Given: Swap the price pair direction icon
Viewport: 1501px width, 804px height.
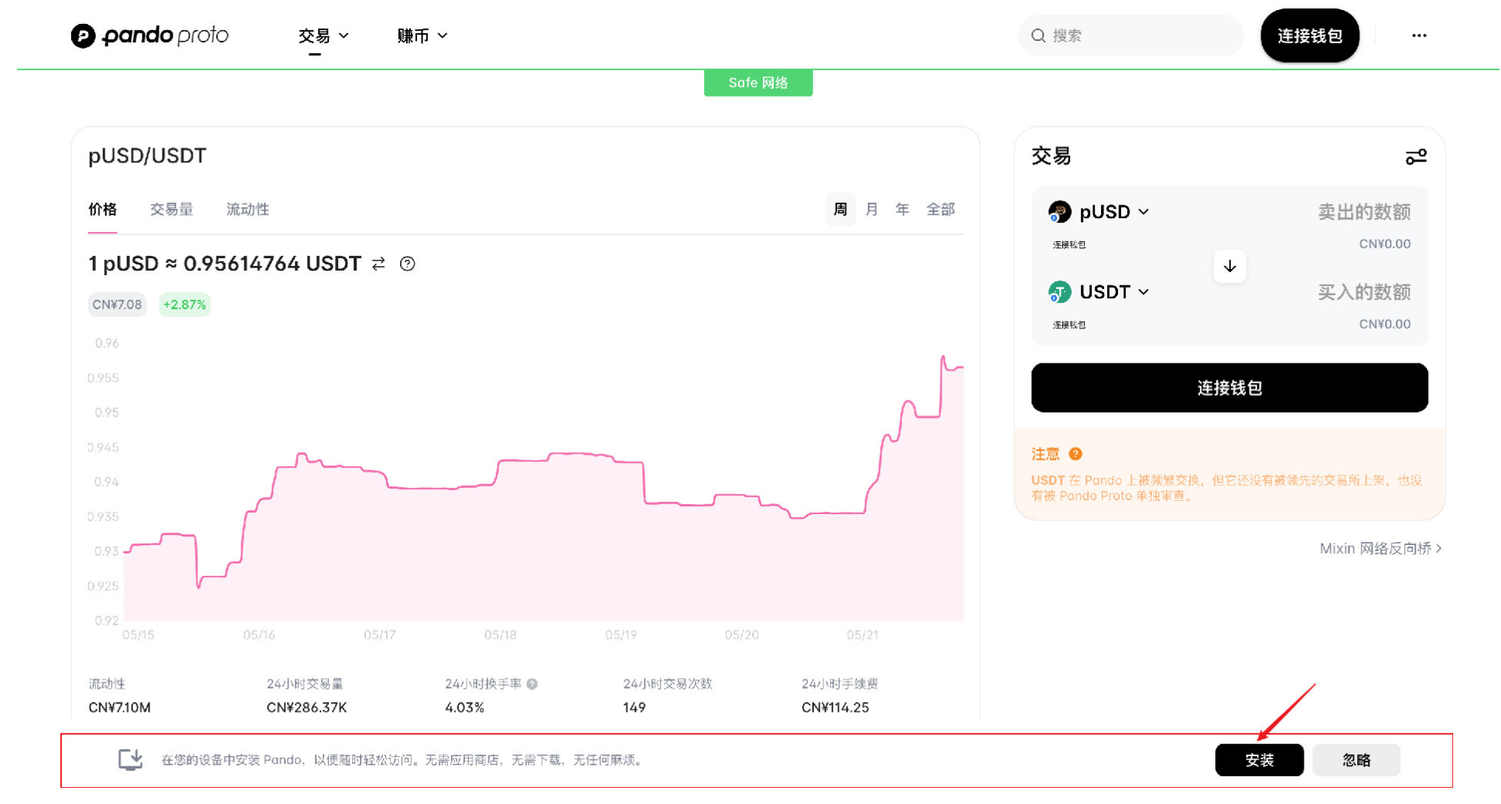Looking at the screenshot, I should pos(378,264).
